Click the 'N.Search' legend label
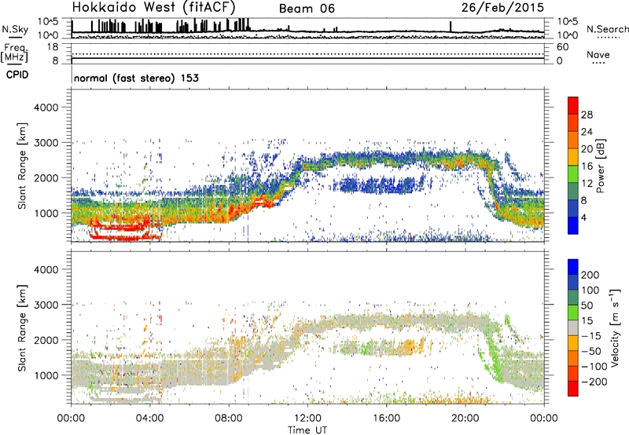Image resolution: width=629 pixels, height=435 pixels. coord(607,29)
